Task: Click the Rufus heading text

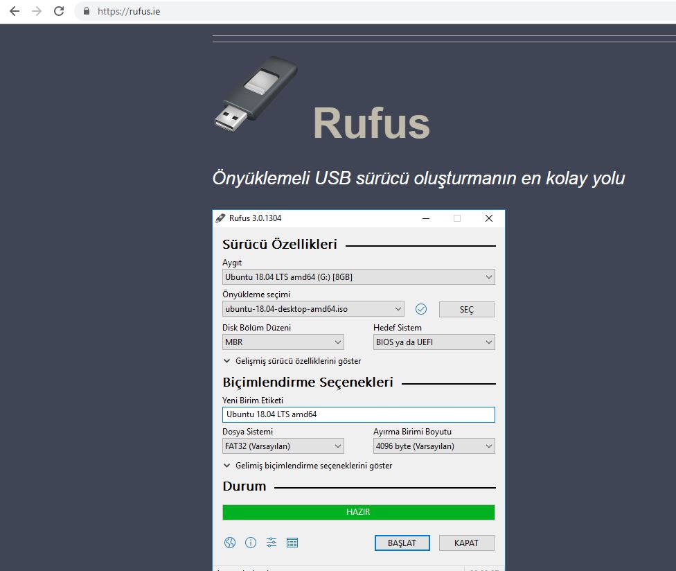Action: tap(371, 123)
